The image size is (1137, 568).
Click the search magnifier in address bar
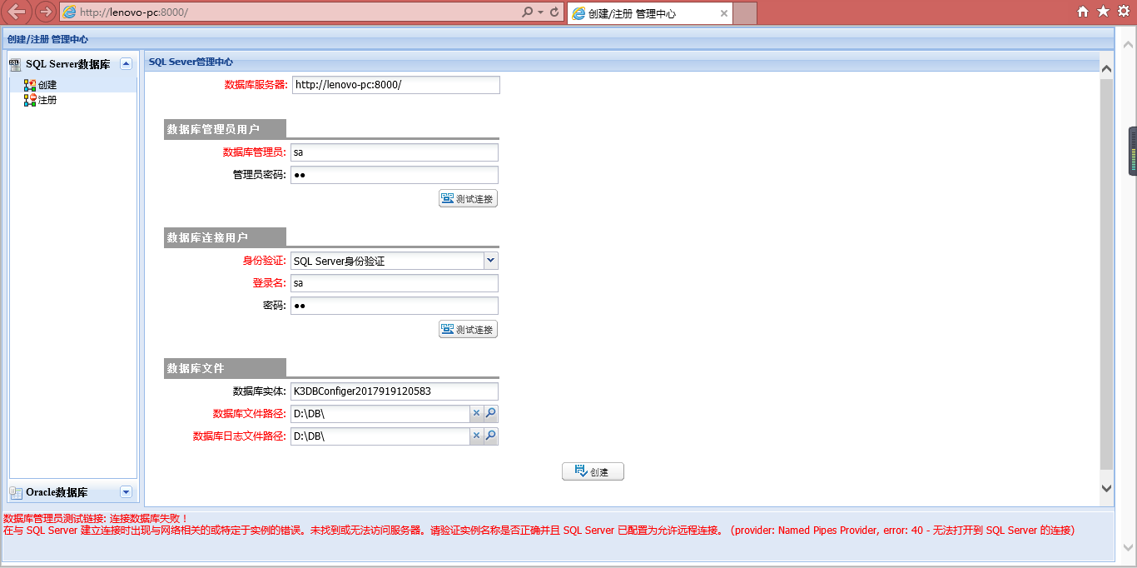(527, 12)
